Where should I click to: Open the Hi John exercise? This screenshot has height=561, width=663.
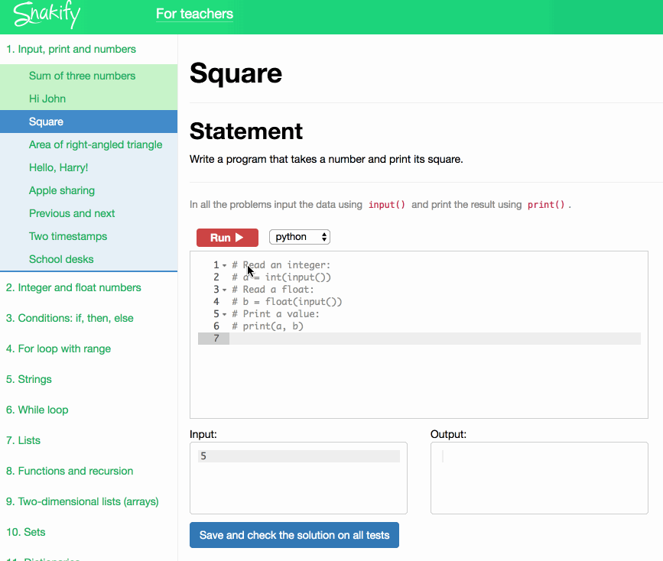click(46, 99)
